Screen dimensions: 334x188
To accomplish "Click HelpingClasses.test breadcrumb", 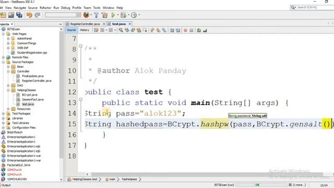I will (x=85, y=179).
